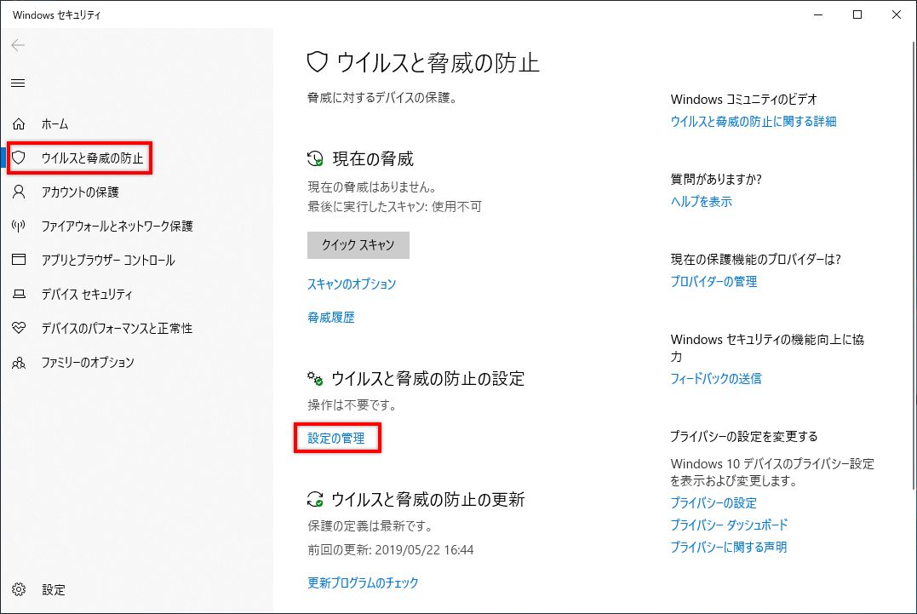Image resolution: width=917 pixels, height=614 pixels.
Task: Select the デバイス セキュリティ icon
Action: 20,294
